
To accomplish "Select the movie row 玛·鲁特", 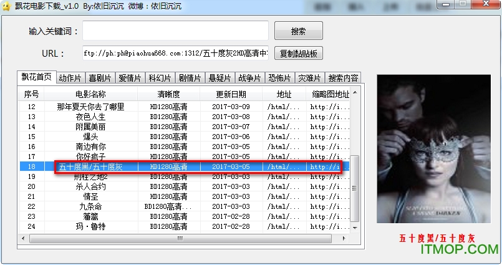I will [185, 226].
